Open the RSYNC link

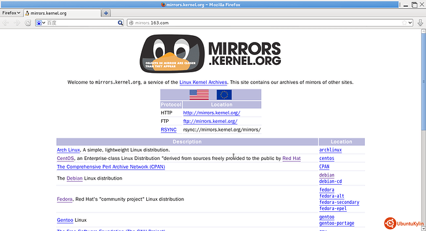(x=169, y=130)
